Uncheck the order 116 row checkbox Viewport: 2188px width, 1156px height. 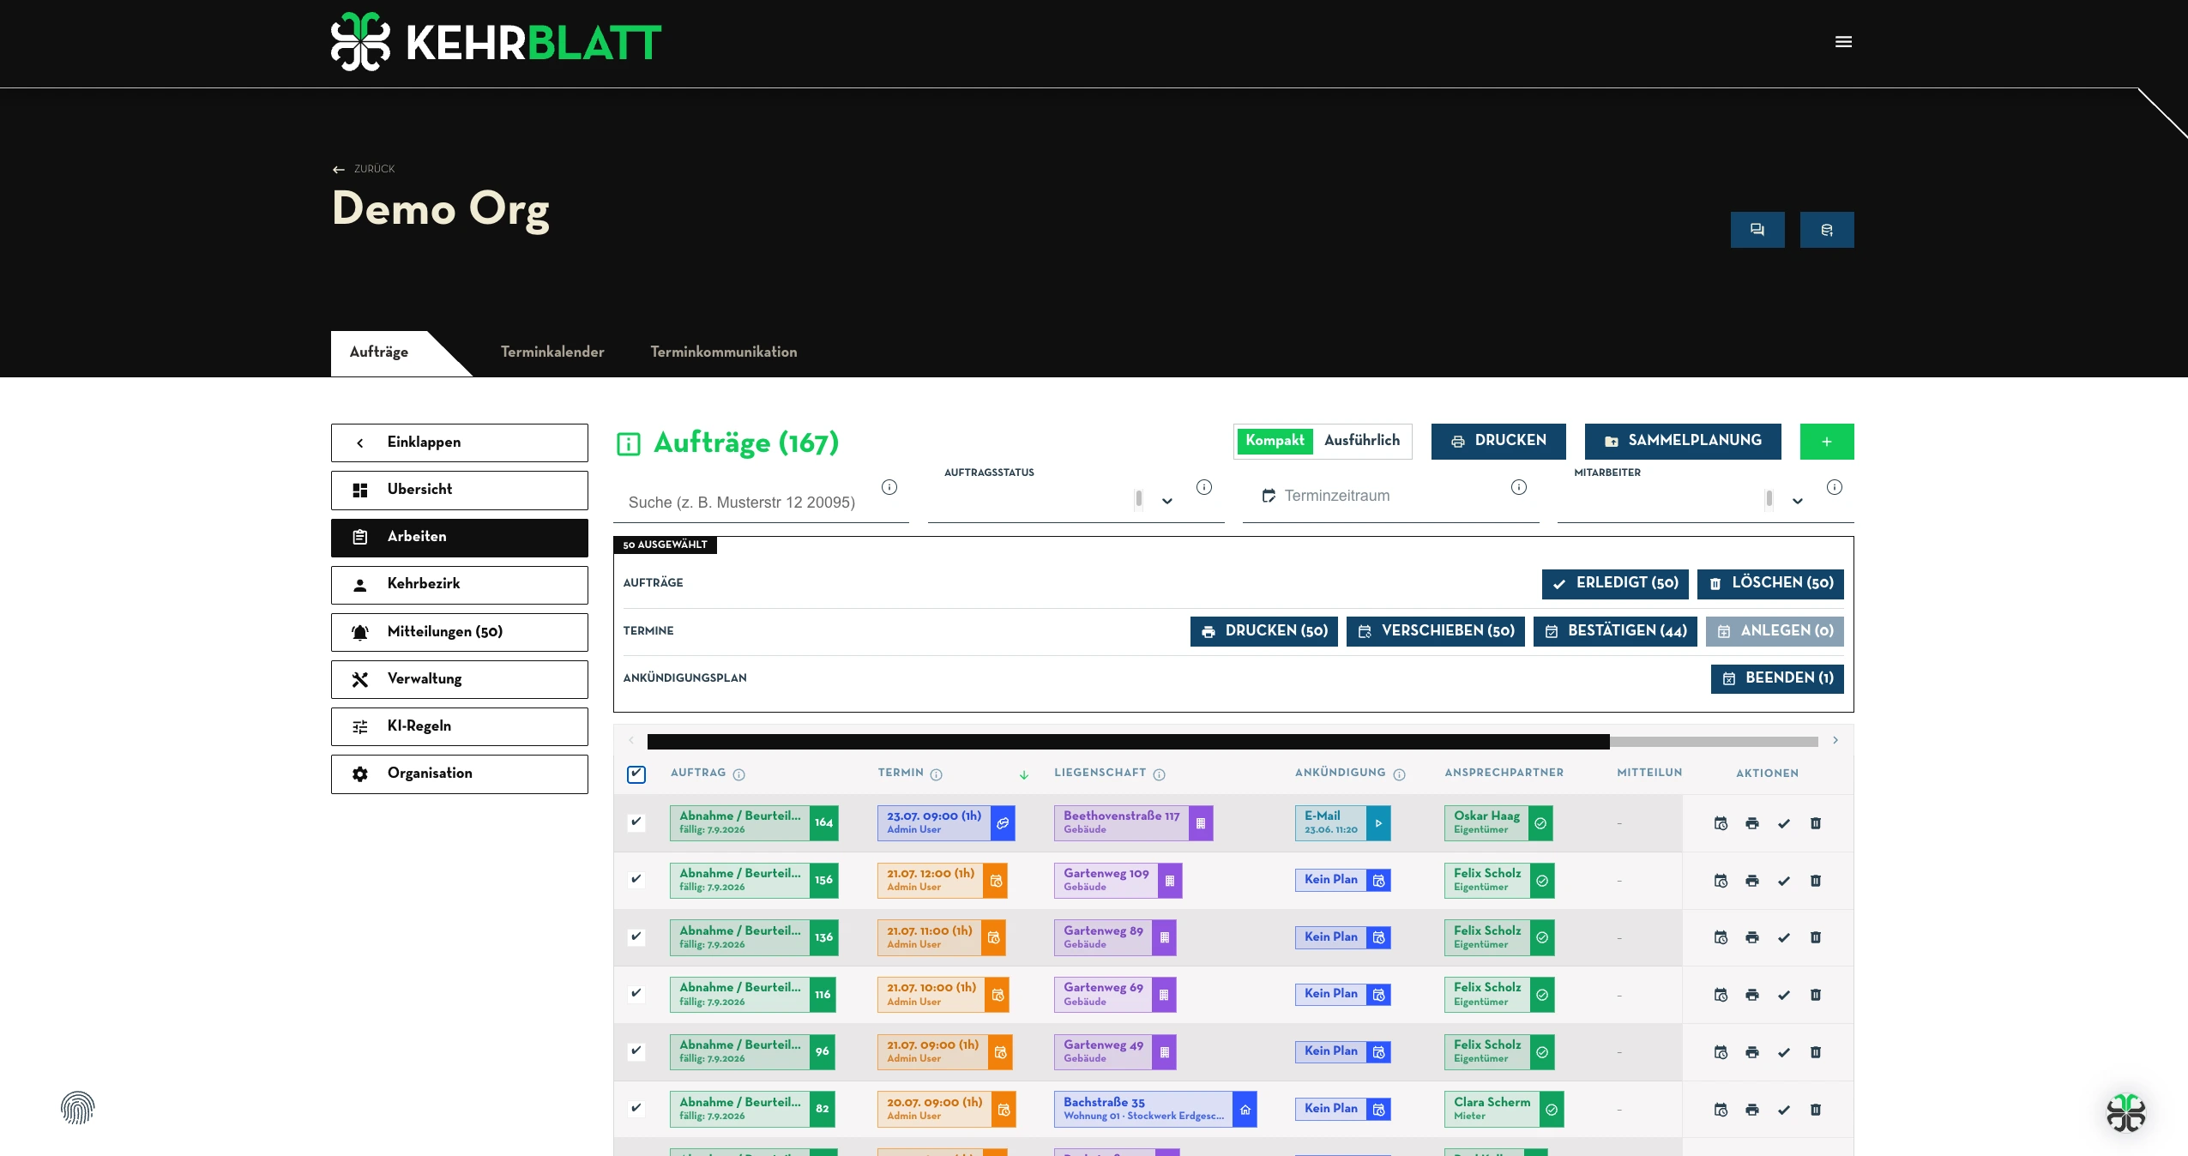pyautogui.click(x=636, y=993)
